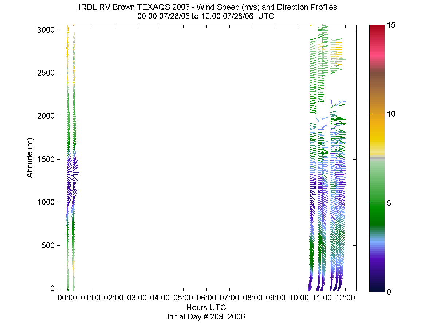Click the colorbar label 5
This screenshot has width=437, height=327.
click(389, 203)
